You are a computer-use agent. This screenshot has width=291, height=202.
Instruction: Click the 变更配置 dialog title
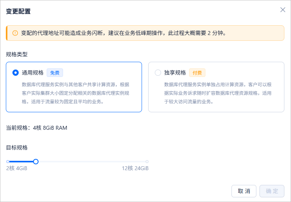point(18,11)
